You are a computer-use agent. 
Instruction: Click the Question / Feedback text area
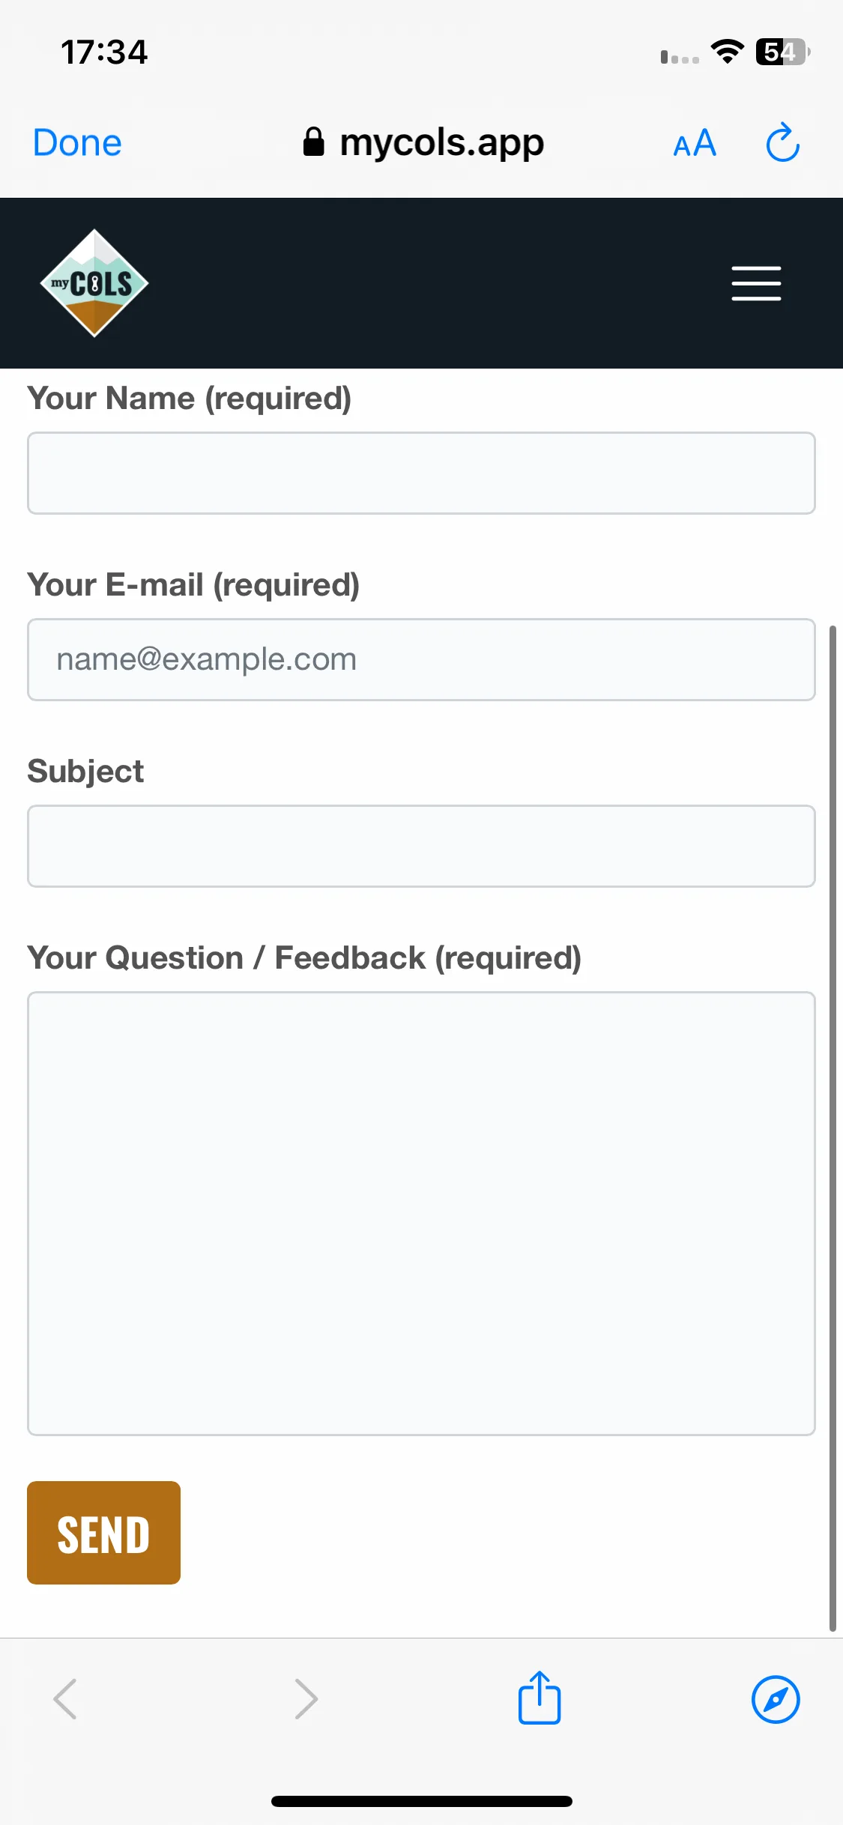coord(421,1214)
